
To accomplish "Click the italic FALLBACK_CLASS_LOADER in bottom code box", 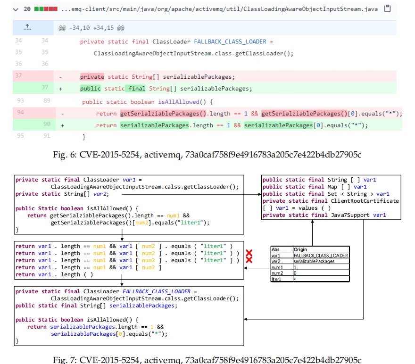I will (x=156, y=291).
